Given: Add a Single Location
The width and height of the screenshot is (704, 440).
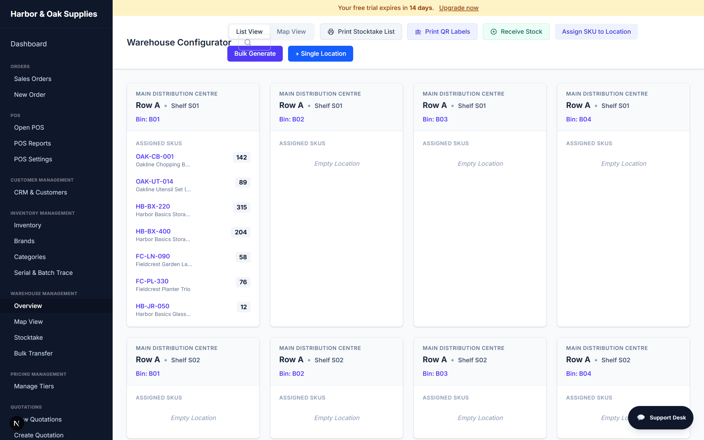Looking at the screenshot, I should coord(321,54).
